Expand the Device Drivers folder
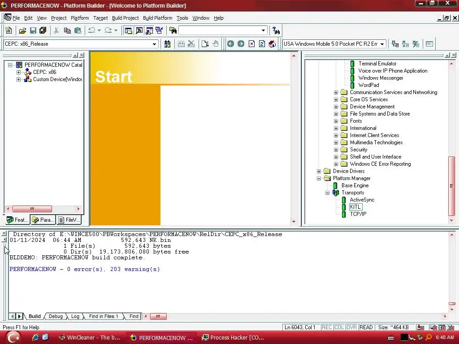 pyautogui.click(x=319, y=172)
